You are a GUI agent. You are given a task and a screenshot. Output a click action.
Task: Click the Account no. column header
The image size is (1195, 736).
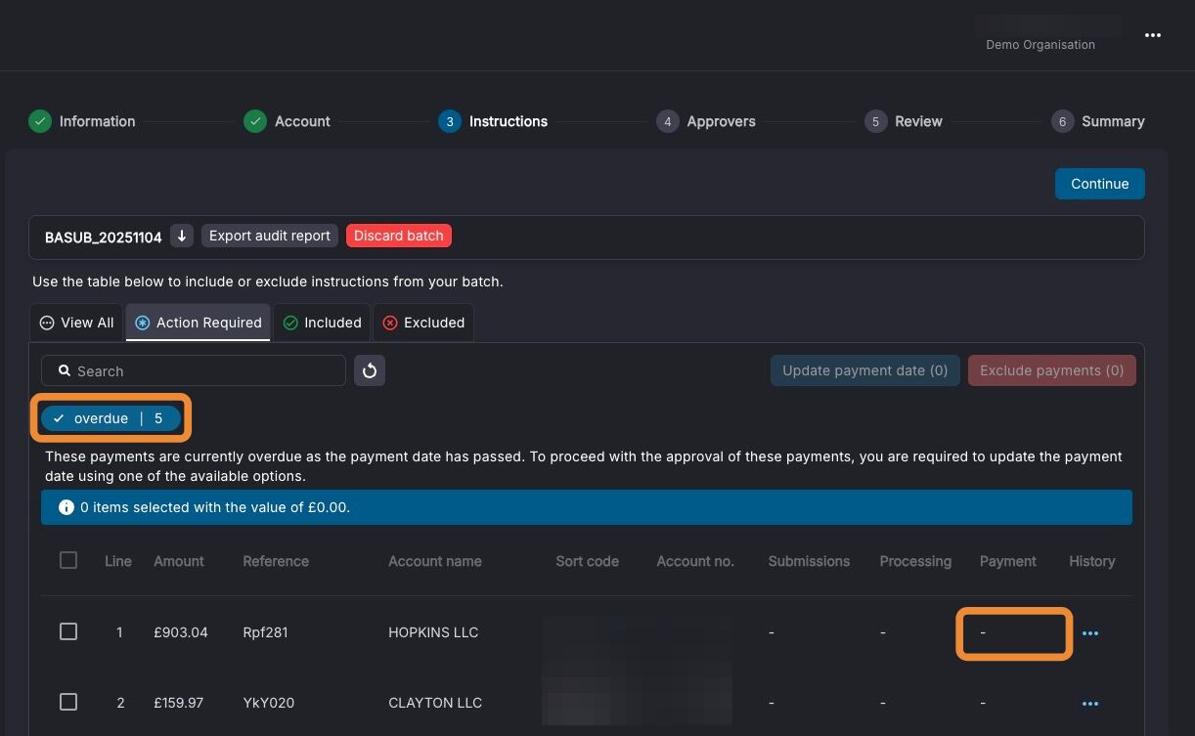click(x=695, y=561)
